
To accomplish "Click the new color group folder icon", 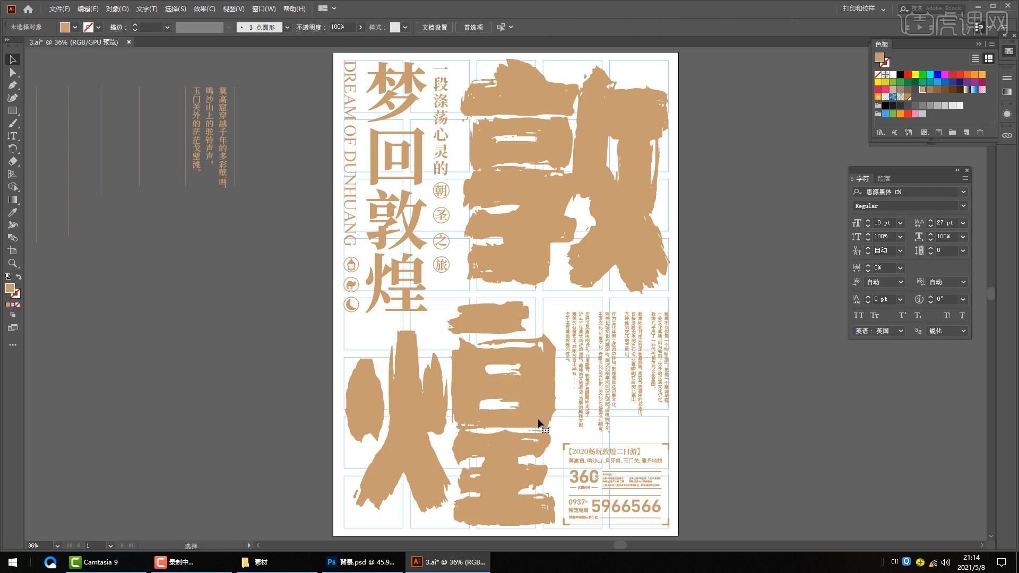I will 952,132.
